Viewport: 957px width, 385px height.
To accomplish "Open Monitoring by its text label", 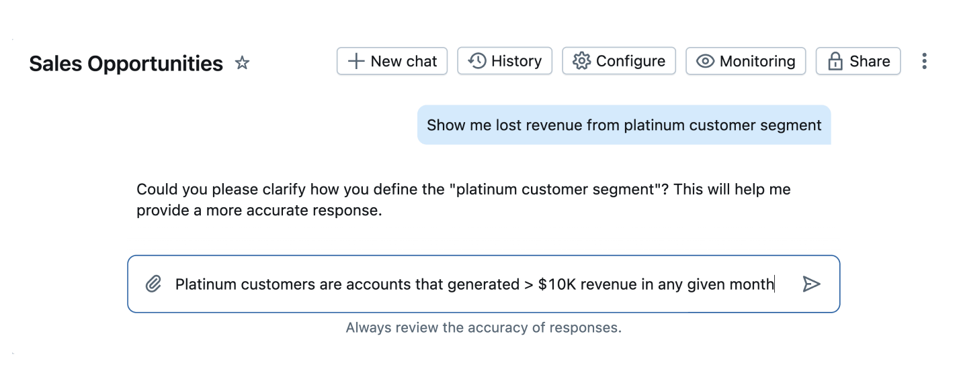I will coord(757,61).
